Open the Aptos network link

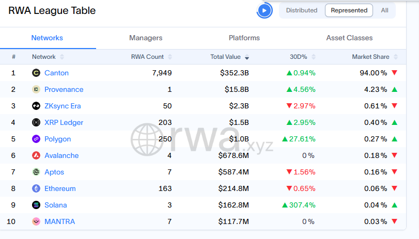click(x=54, y=172)
